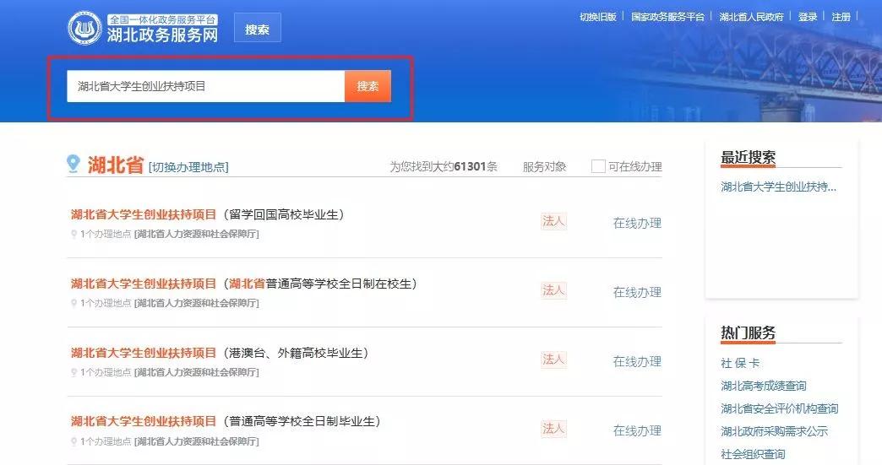Tick the 可在线办理 checkbox
This screenshot has width=882, height=465.
pos(598,166)
